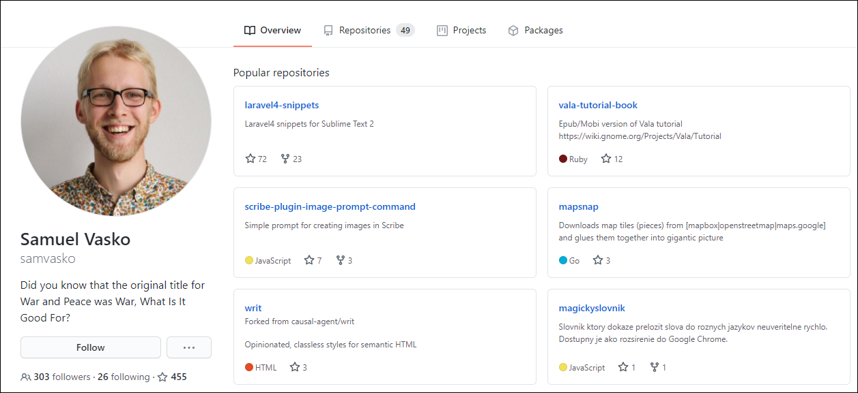Image resolution: width=858 pixels, height=393 pixels.
Task: Click the Projects board icon
Action: coord(442,30)
